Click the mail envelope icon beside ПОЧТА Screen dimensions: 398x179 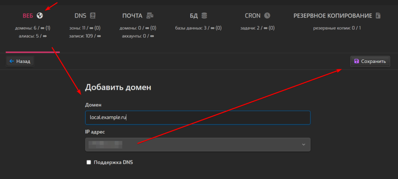[150, 16]
